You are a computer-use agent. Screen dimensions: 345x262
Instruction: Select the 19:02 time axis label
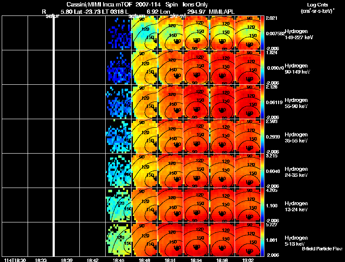(248, 260)
